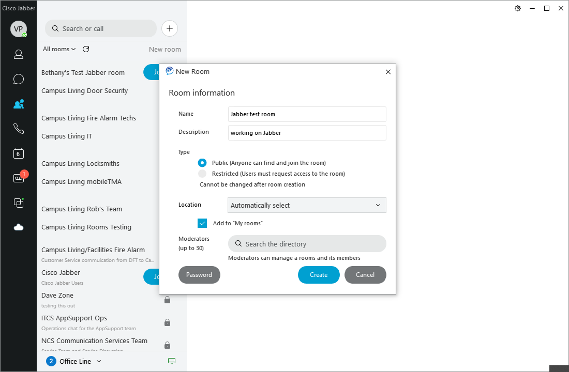Click the plus icon beside search
569x372 pixels.
pos(170,28)
